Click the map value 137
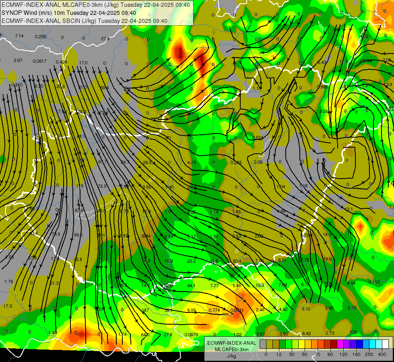The width and height of the screenshot is (394, 362). 192,15
